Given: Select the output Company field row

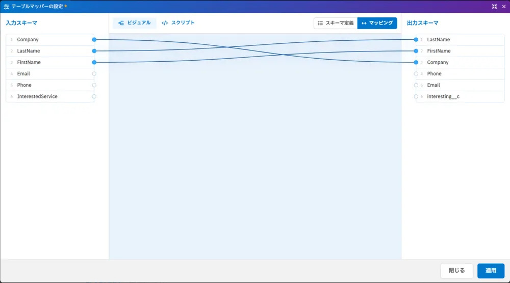Looking at the screenshot, I should (x=459, y=62).
